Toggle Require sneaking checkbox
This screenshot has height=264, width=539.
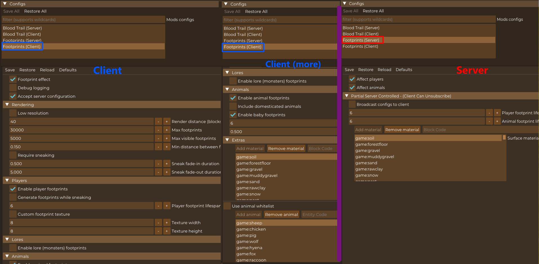point(13,155)
